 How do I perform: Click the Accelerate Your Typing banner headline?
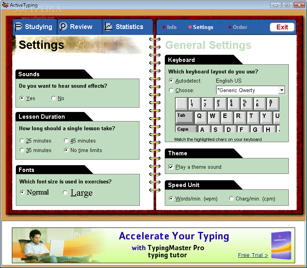tap(174, 236)
